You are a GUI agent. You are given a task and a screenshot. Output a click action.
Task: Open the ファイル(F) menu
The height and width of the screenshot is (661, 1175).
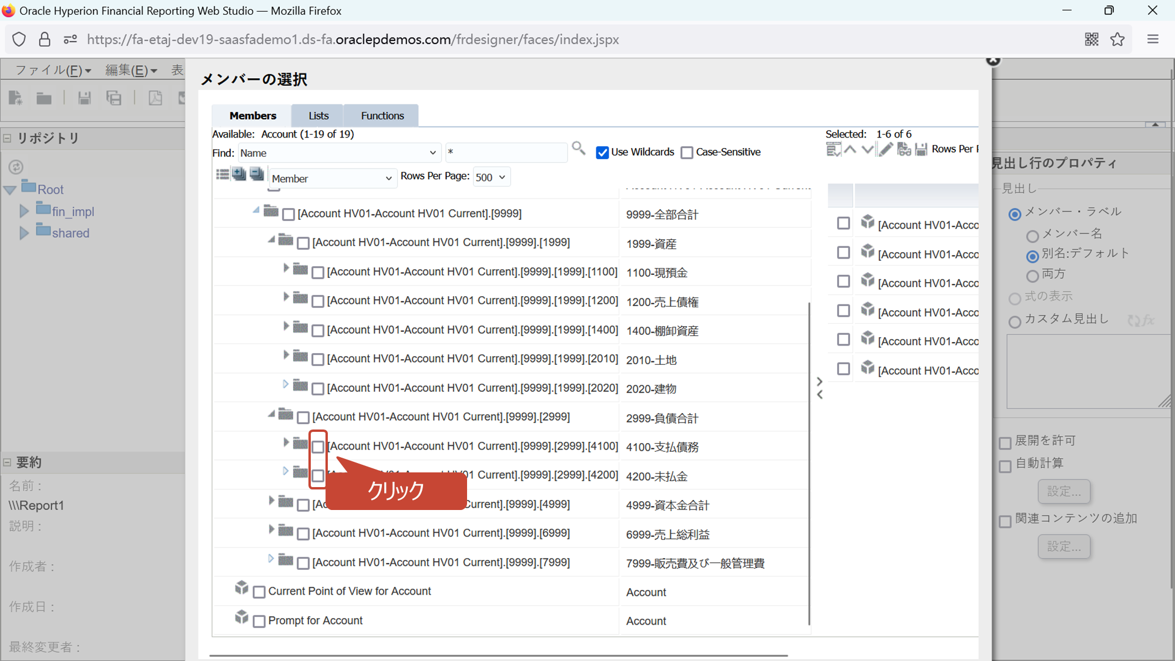click(x=52, y=71)
